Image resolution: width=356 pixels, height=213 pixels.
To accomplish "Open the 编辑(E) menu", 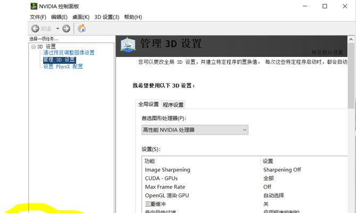I will [x=59, y=17].
